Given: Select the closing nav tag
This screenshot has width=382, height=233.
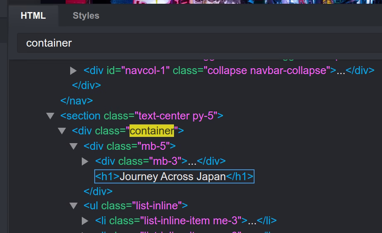Looking at the screenshot, I should [76, 100].
